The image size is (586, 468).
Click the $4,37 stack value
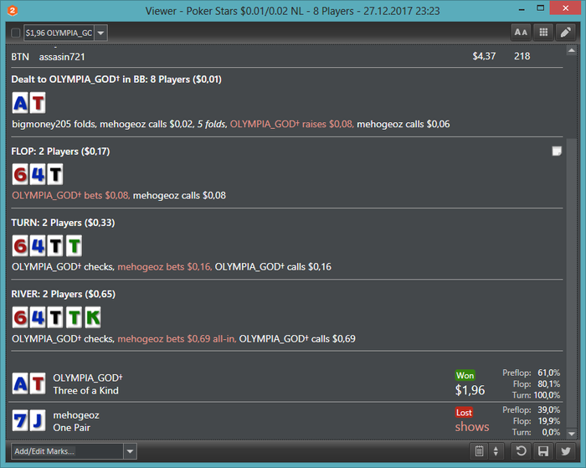(x=484, y=56)
